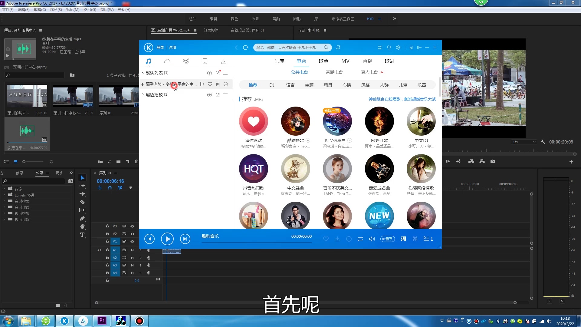Like the 隔壁老樊 song with heart icon

click(210, 84)
